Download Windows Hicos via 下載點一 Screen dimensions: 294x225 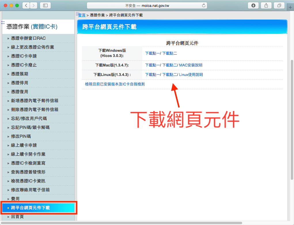click(x=152, y=54)
